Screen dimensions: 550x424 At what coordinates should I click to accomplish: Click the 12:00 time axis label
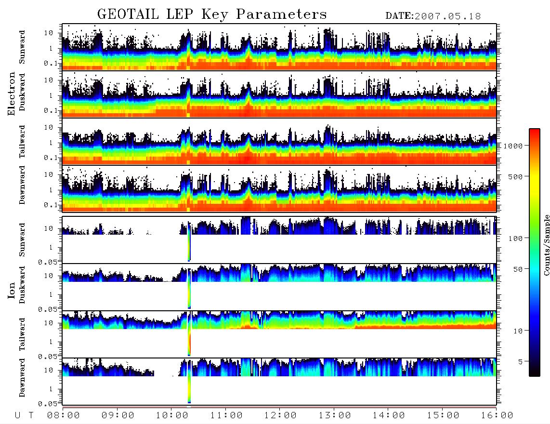tap(281, 415)
